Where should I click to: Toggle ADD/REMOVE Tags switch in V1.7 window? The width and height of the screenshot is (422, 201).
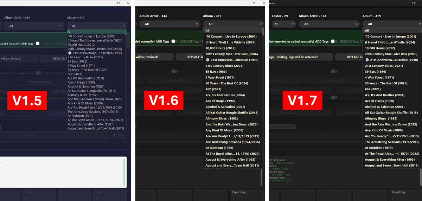coord(334,41)
